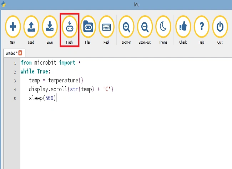Viewport: 232px width, 169px height.
Task: Click on the temperature() function call
Action: tap(66, 81)
